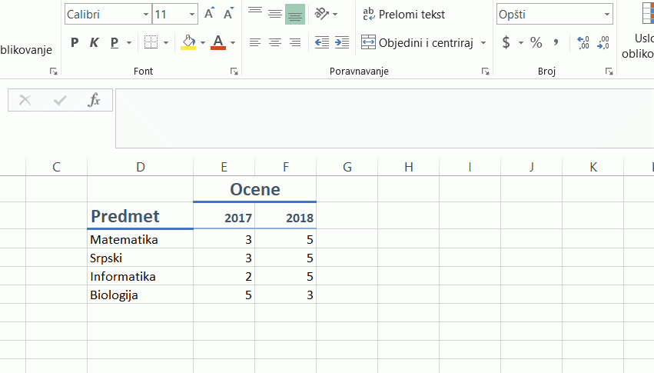Open the Calibri font name dropdown
This screenshot has height=373, width=654.
[145, 14]
